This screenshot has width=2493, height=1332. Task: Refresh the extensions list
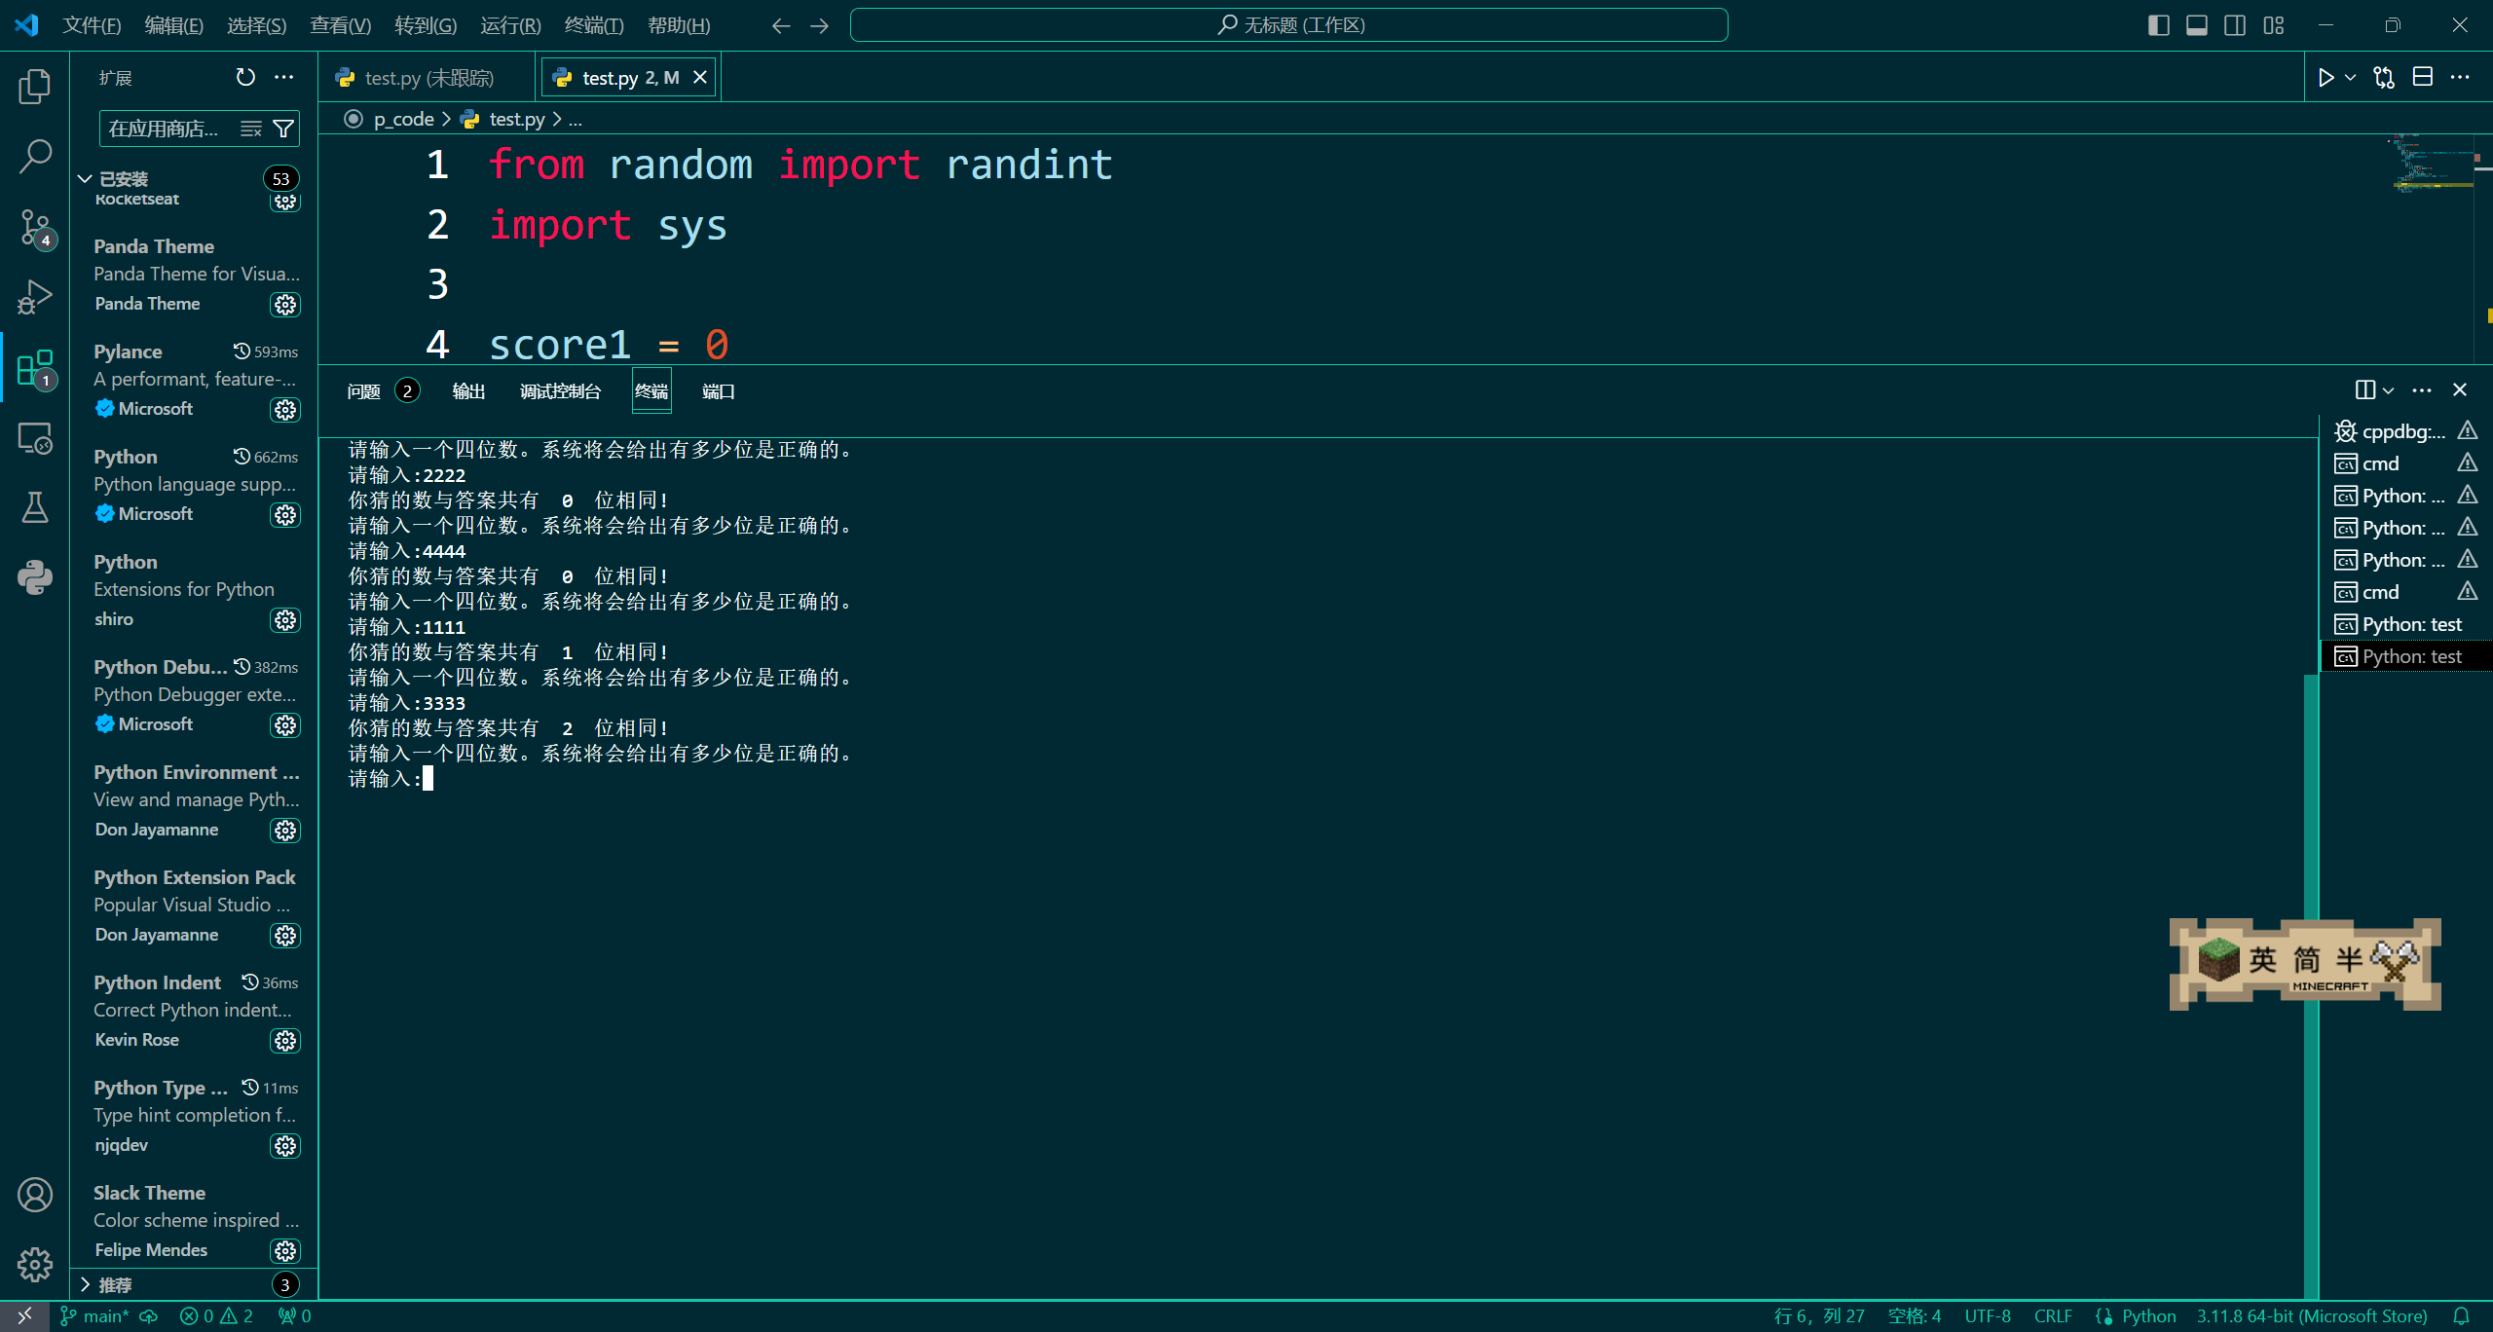tap(245, 77)
